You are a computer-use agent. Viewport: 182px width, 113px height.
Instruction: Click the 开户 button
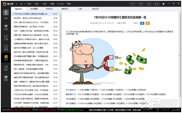(x=133, y=4)
